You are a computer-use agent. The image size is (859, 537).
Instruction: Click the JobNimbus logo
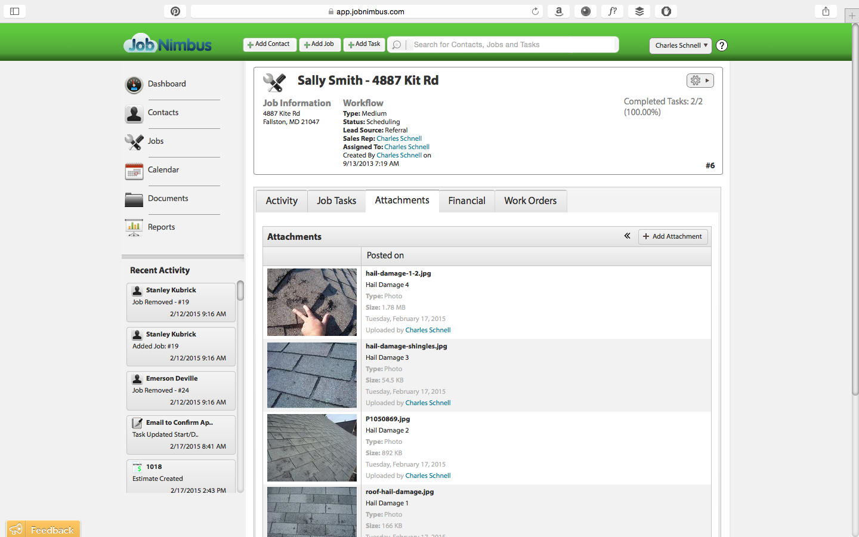pyautogui.click(x=168, y=43)
